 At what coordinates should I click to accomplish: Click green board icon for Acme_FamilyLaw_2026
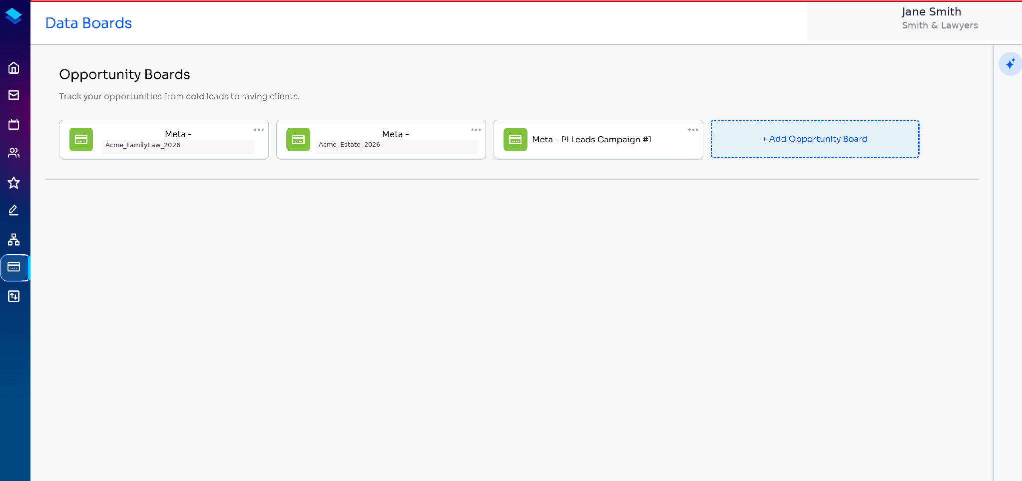click(81, 140)
